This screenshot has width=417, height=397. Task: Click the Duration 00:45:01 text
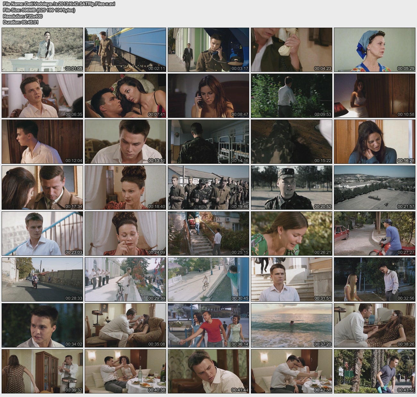21,22
